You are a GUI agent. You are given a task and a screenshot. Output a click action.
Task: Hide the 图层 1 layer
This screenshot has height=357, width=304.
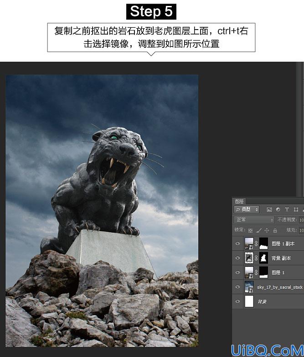(238, 272)
